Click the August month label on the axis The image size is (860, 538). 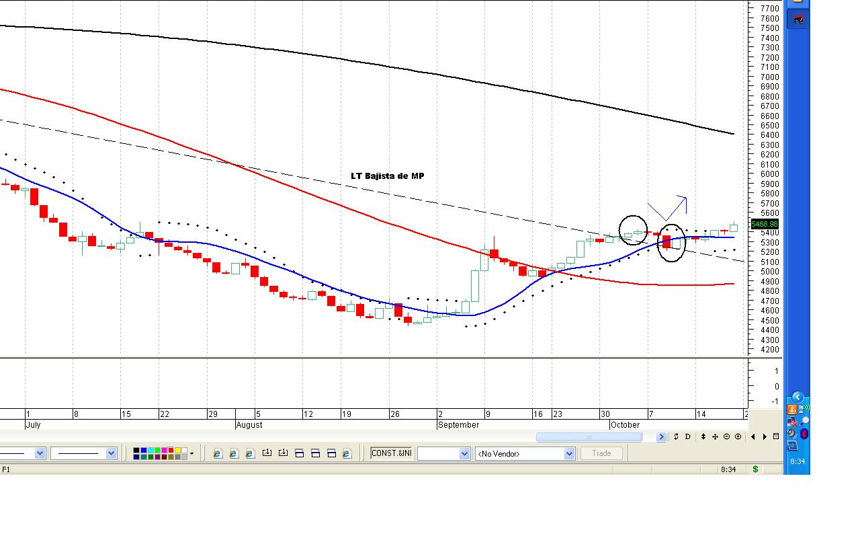click(249, 425)
